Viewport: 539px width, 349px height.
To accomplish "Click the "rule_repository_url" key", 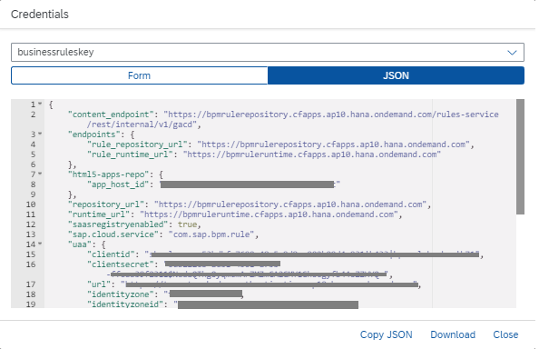I will point(137,145).
